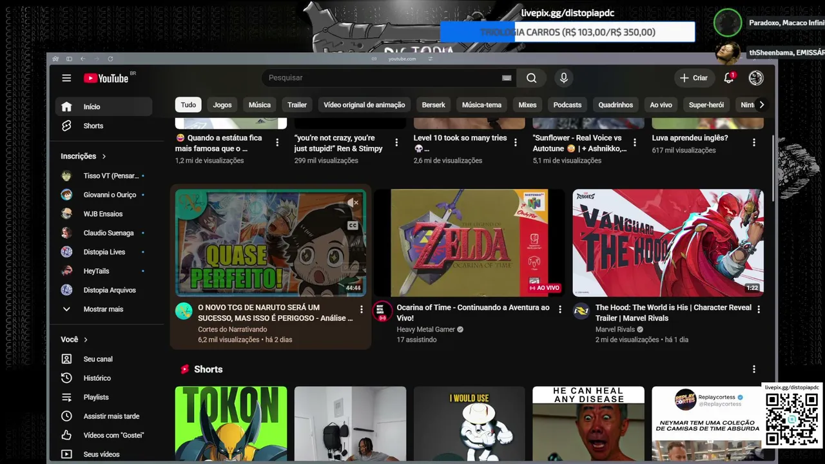Screen dimensions: 825x464
Task: Open the Giovanni o Ouriço channel
Action: point(104,195)
